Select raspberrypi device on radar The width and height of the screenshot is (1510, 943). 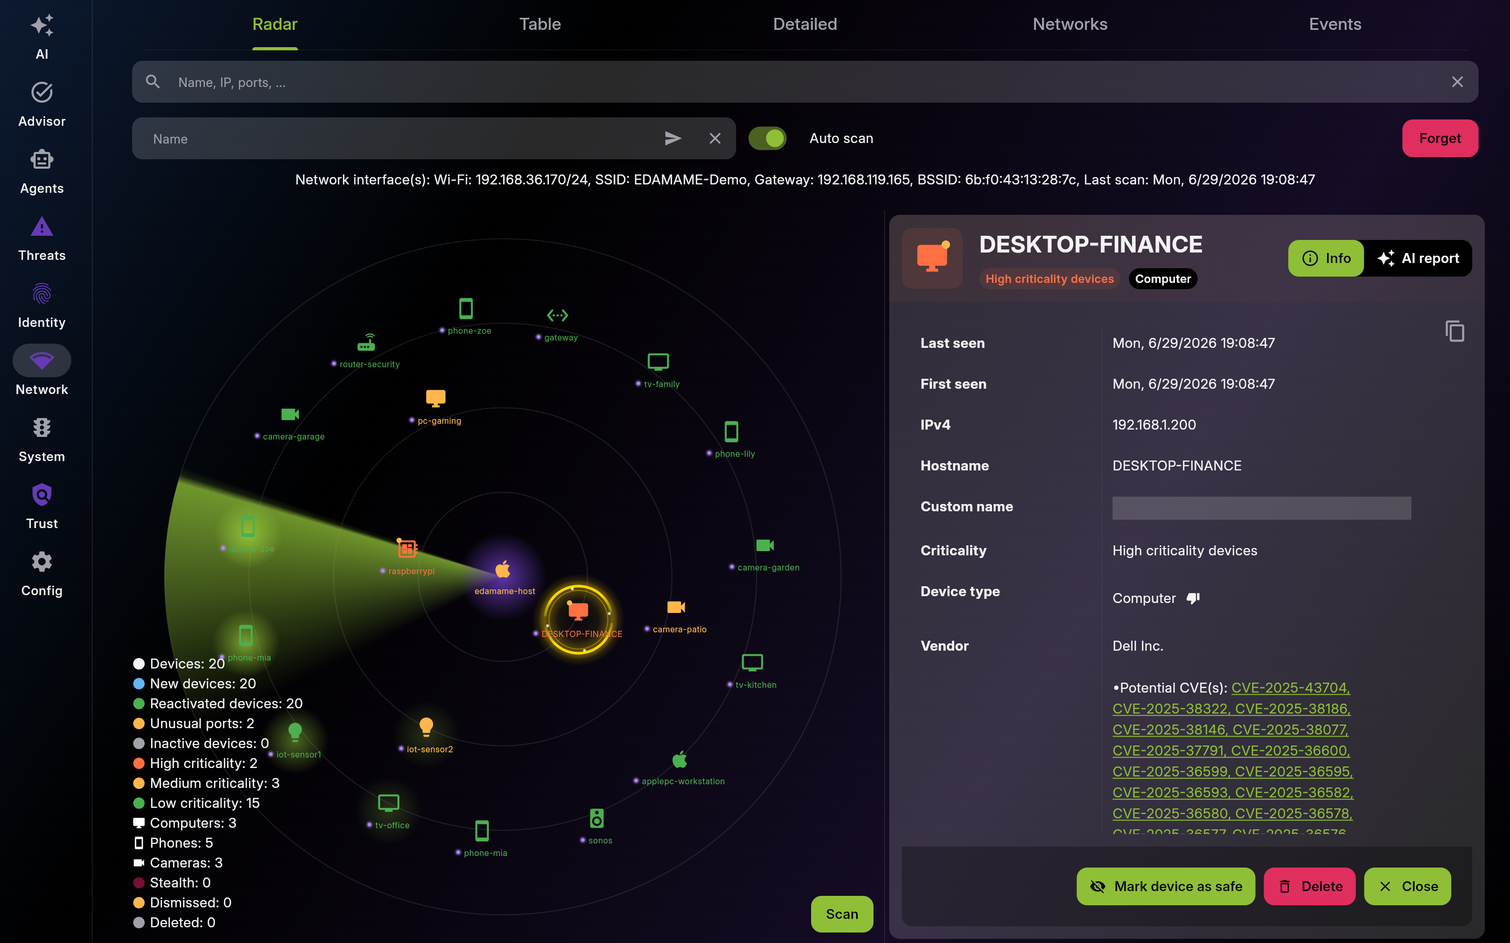click(407, 549)
